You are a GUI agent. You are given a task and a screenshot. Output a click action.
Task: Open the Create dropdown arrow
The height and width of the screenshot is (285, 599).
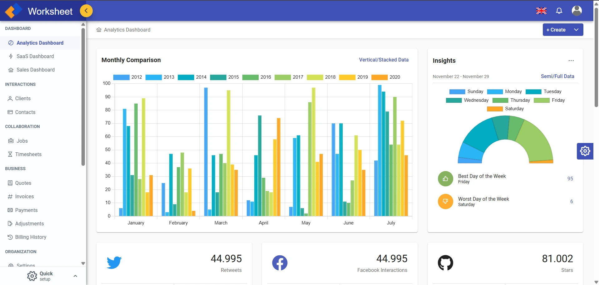576,30
